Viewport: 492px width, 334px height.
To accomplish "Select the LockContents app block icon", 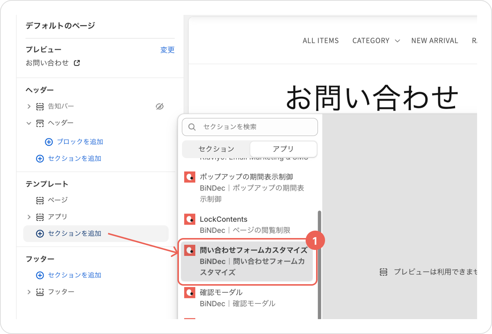I will [x=190, y=219].
